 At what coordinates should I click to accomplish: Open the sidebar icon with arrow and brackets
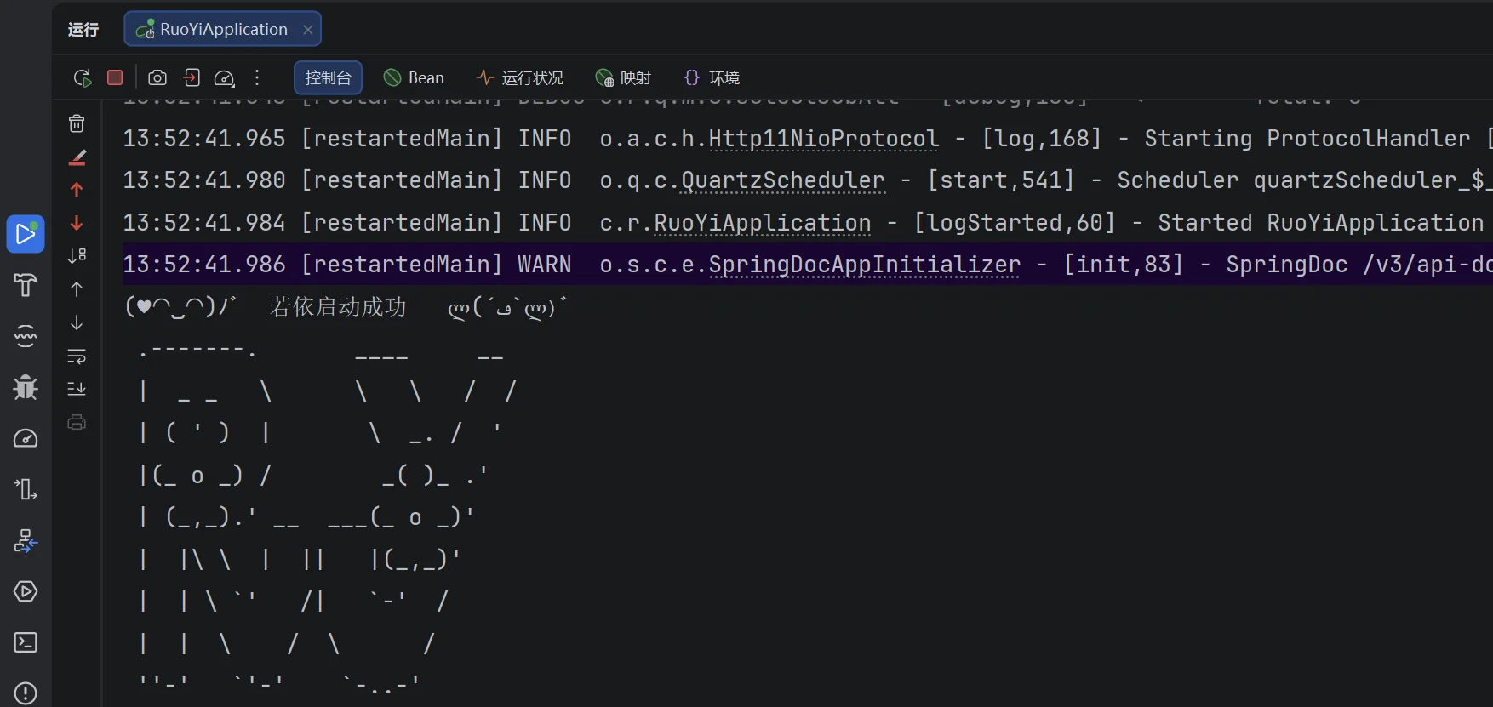[x=26, y=489]
